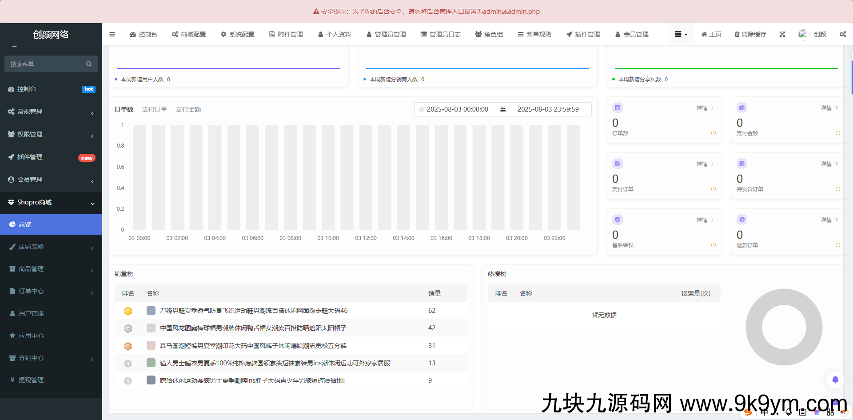Select 总览 in the Shopro sidebar

coord(25,224)
